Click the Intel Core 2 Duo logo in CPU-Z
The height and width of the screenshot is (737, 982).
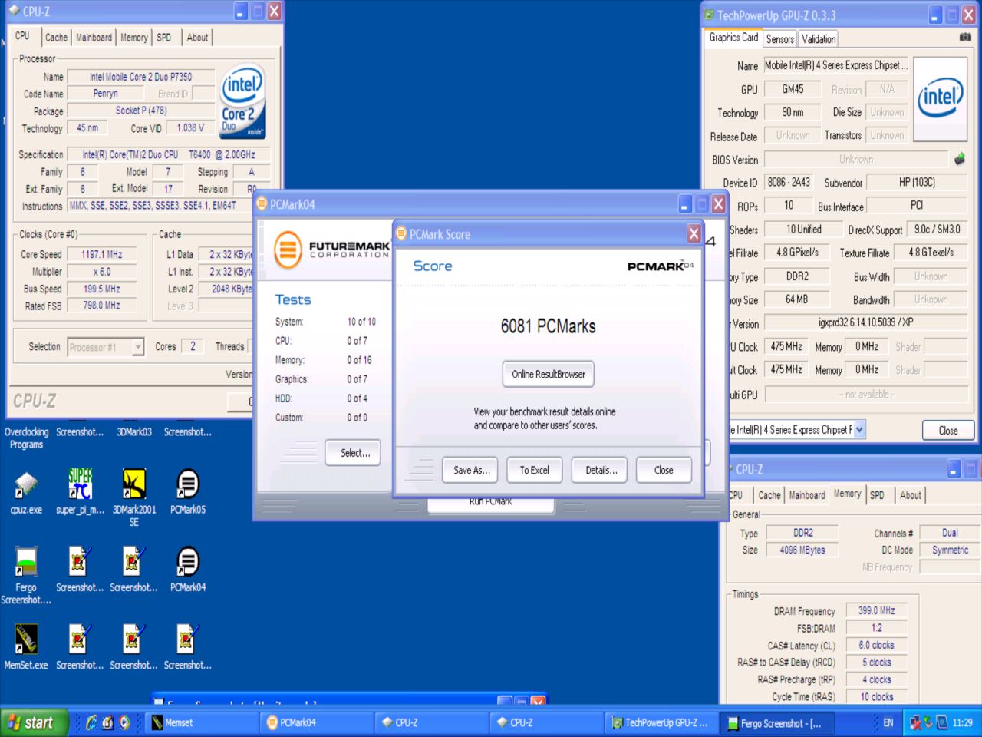coord(242,102)
